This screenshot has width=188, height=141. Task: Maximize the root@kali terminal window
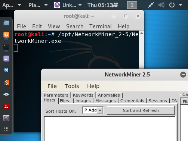(126, 16)
